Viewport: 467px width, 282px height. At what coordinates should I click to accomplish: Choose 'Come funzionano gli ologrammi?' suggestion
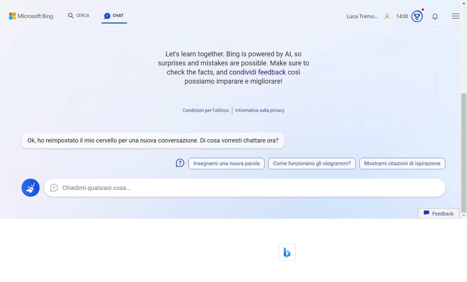(312, 163)
